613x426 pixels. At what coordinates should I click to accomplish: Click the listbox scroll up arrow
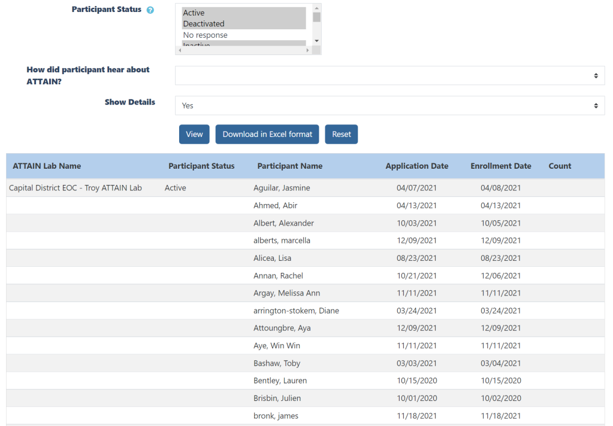point(316,7)
